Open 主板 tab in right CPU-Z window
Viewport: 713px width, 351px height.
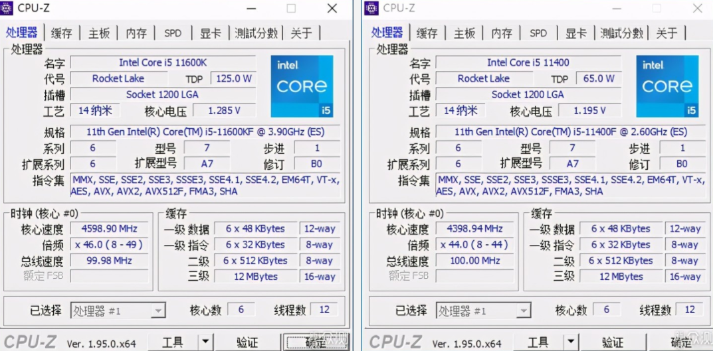(x=464, y=33)
